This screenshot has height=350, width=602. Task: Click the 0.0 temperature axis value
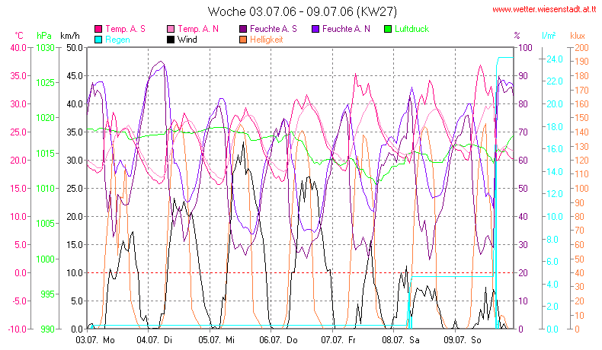click(21, 273)
